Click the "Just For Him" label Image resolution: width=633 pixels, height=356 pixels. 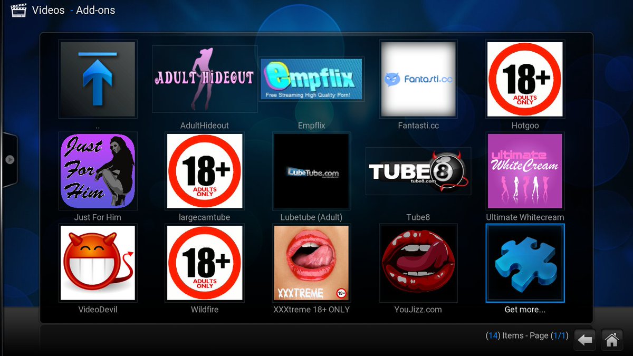tap(98, 217)
